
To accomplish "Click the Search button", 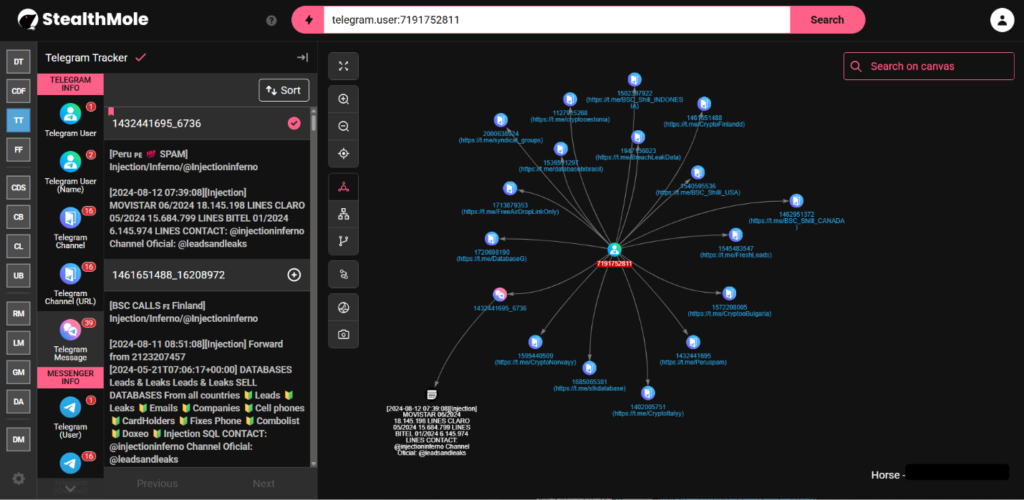I will [x=827, y=20].
